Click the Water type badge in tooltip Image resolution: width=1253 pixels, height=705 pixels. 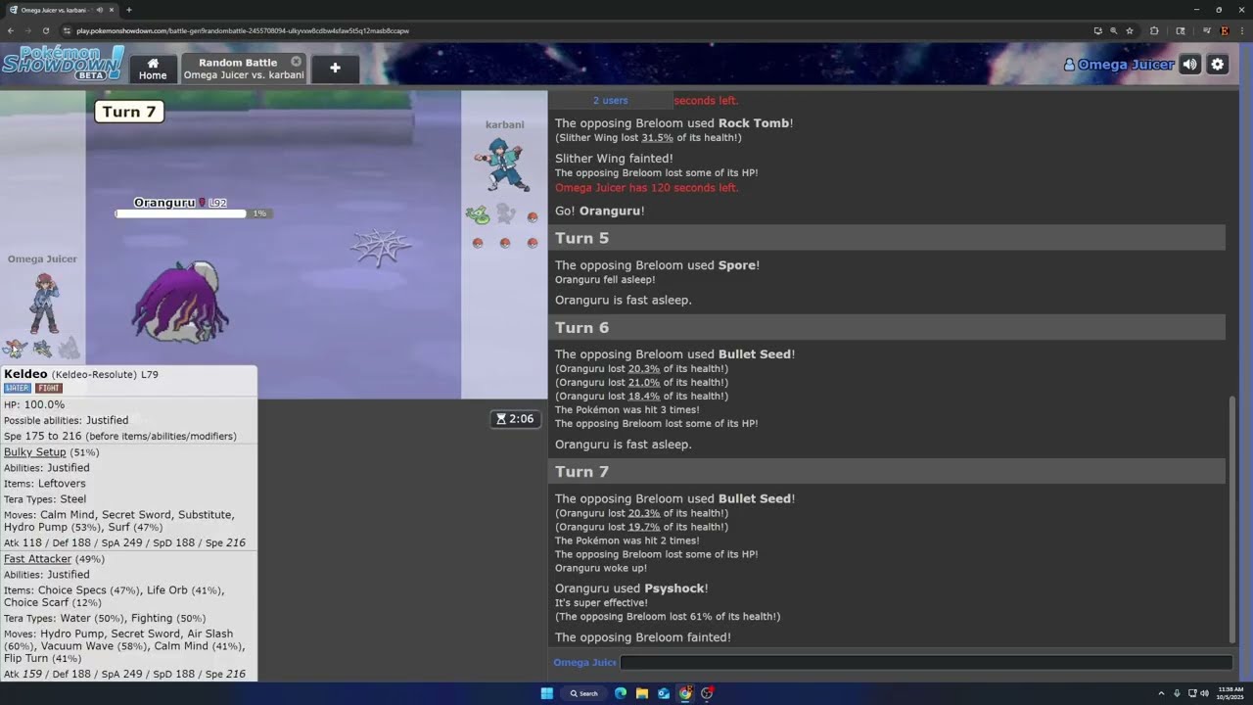18,389
